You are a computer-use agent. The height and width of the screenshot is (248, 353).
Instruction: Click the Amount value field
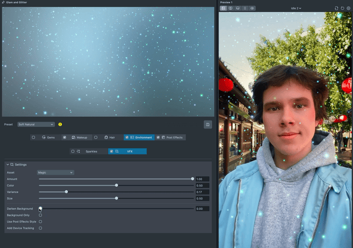[202, 179]
